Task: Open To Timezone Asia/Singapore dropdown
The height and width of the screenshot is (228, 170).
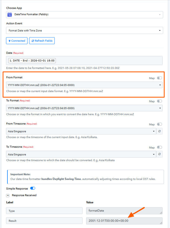Action: pyautogui.click(x=81, y=154)
